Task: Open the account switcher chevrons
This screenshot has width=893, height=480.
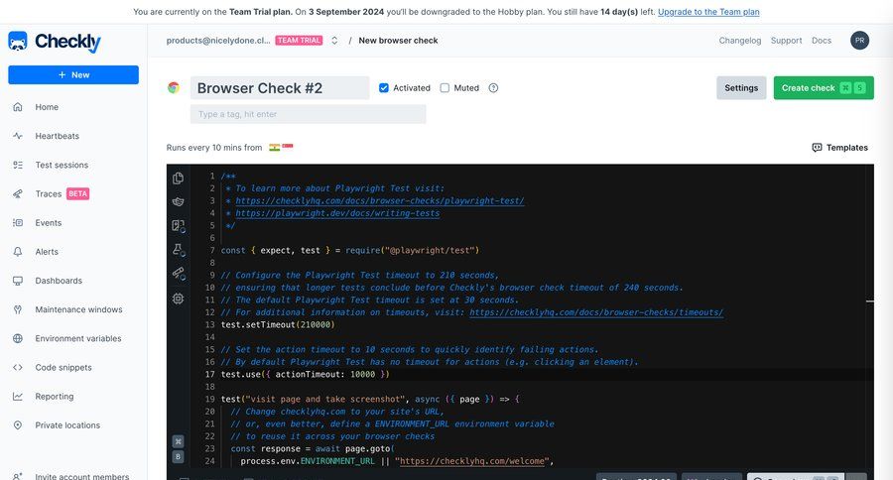Action: coord(334,41)
